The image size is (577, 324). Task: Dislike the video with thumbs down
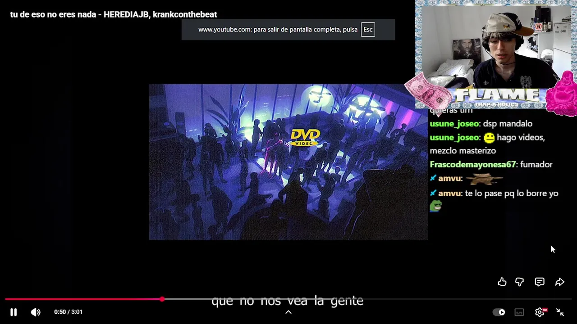(519, 282)
